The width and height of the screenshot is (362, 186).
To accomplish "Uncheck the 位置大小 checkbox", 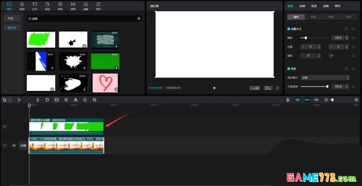I will 289,29.
